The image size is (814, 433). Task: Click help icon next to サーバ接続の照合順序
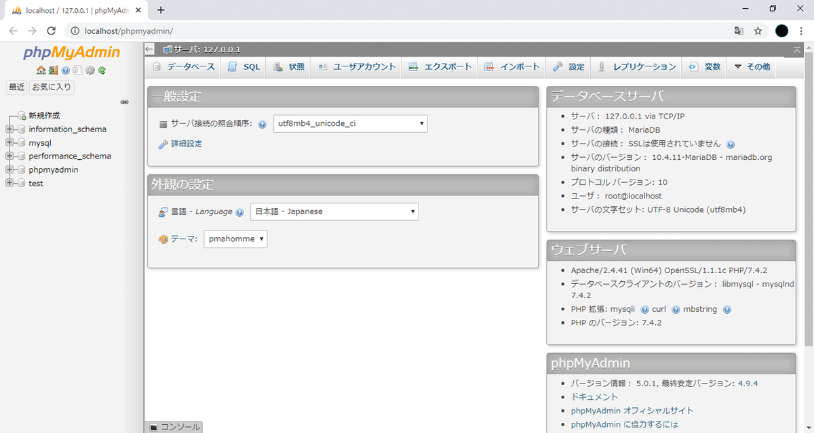click(x=262, y=125)
